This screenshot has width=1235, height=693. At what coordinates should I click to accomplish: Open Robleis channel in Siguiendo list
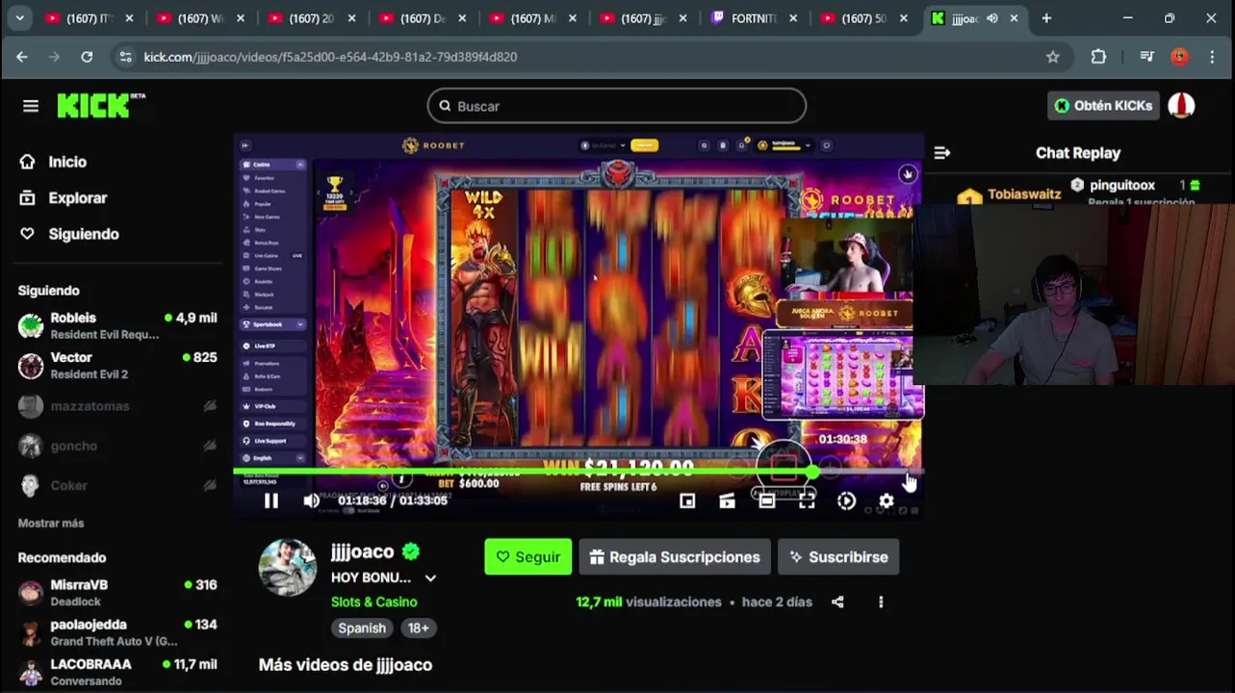pos(117,325)
